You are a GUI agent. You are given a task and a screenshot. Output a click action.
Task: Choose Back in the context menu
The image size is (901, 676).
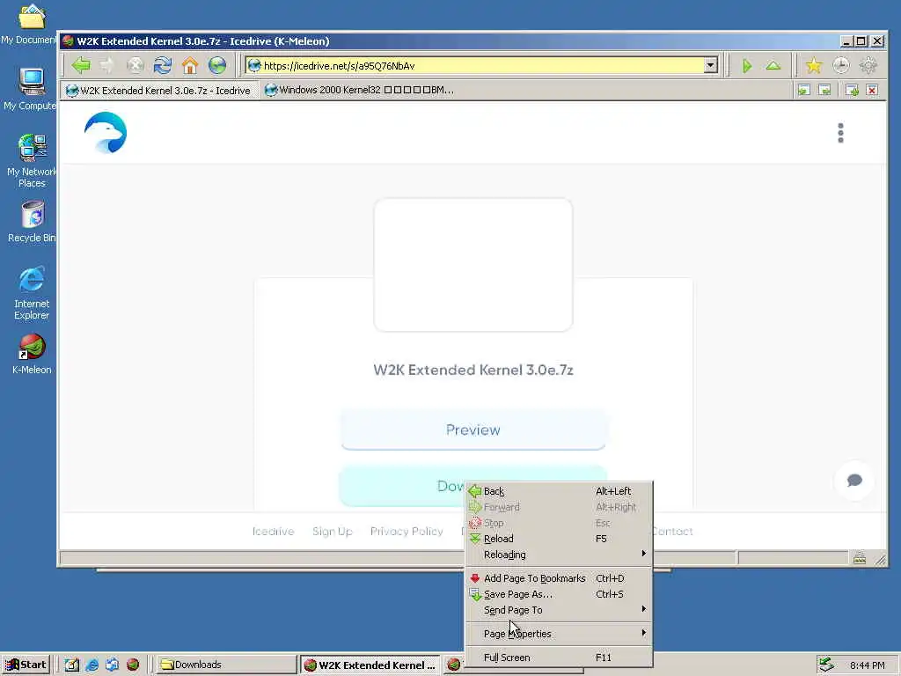tap(559, 491)
